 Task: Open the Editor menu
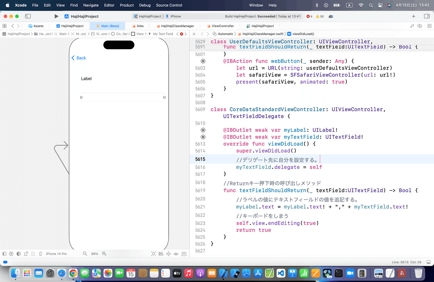coord(109,5)
